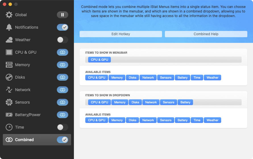Click the yellow minimize window button
The width and height of the screenshot is (253, 159).
10,4
